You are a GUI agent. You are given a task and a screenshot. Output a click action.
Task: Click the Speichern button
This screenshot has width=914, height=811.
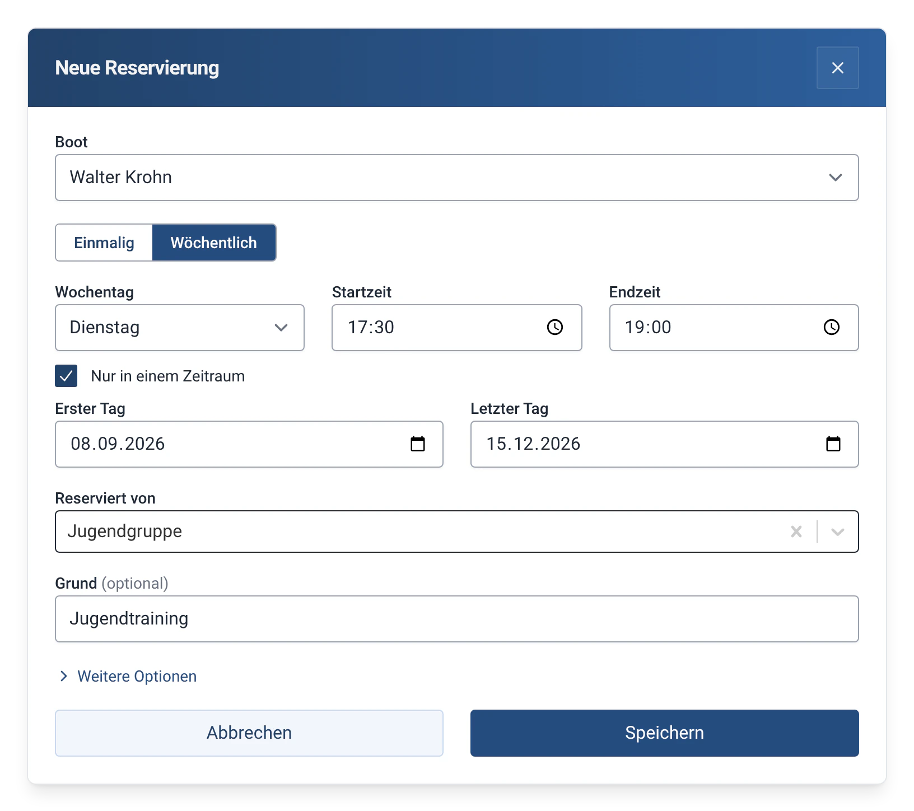tap(664, 733)
